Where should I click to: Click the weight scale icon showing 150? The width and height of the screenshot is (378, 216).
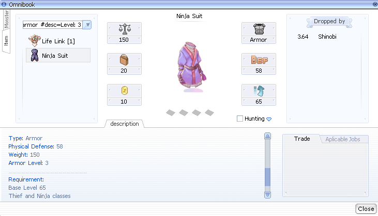(124, 29)
